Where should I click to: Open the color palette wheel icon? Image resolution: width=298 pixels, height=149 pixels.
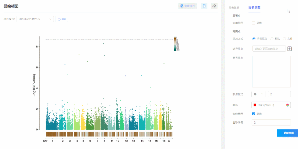point(288,105)
